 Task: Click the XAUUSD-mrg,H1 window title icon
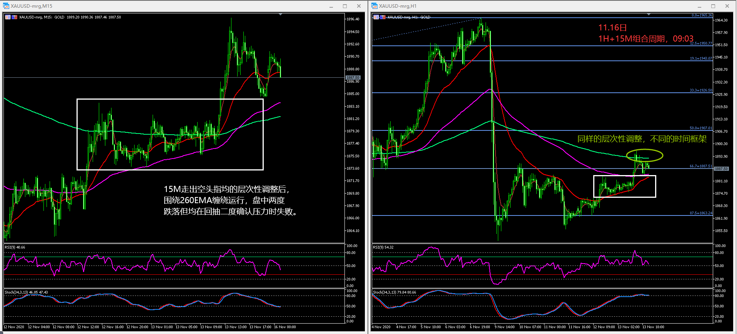click(374, 6)
